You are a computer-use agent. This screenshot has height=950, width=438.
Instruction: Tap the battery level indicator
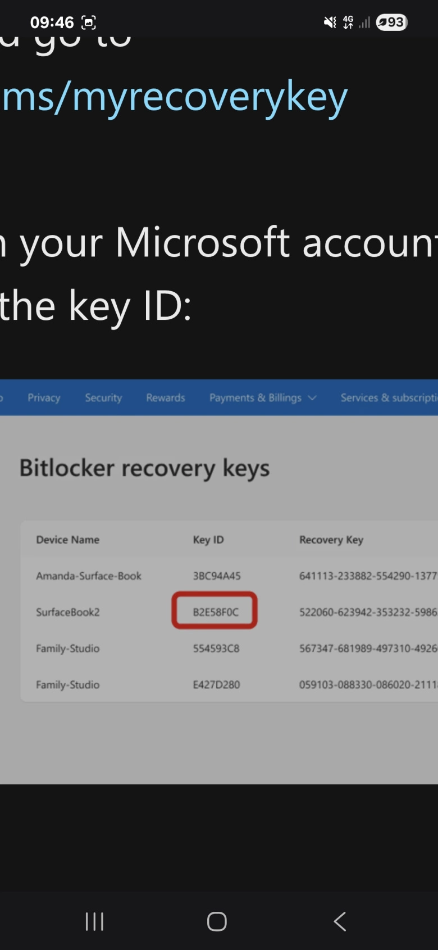[x=391, y=22]
